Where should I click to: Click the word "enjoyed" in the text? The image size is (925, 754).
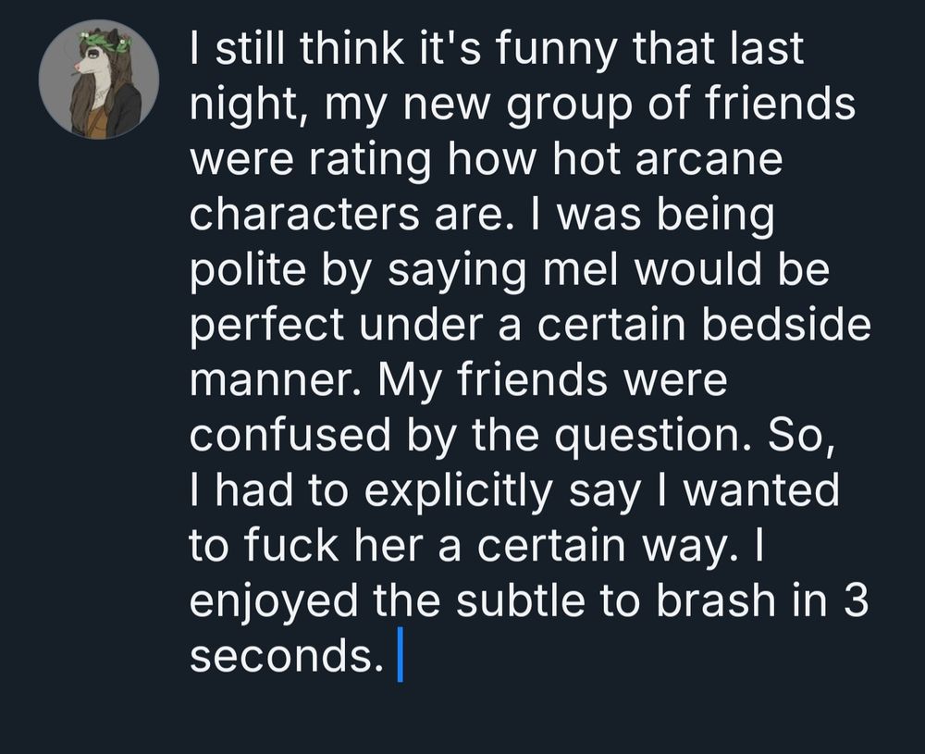click(274, 600)
